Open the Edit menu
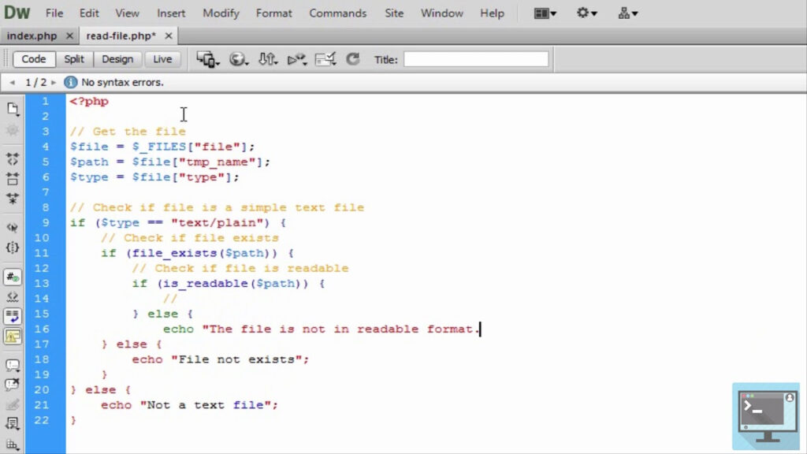The image size is (807, 454). (x=89, y=13)
